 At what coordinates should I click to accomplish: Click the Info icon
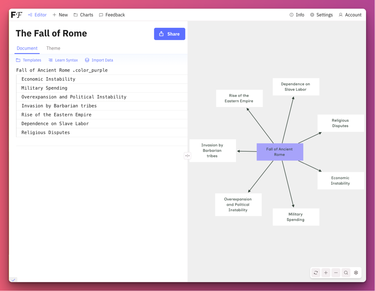297,15
